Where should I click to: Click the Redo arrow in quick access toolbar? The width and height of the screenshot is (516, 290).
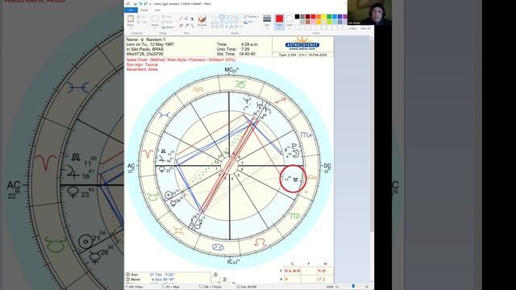click(x=146, y=4)
